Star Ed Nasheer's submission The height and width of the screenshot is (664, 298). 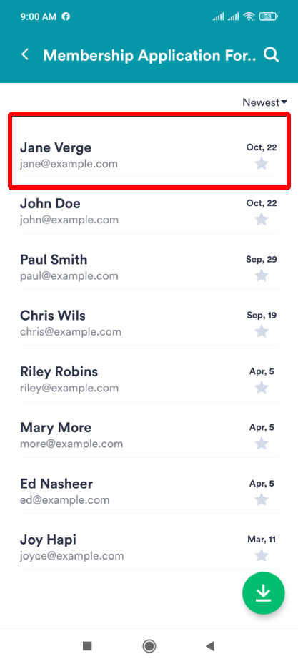point(262,499)
